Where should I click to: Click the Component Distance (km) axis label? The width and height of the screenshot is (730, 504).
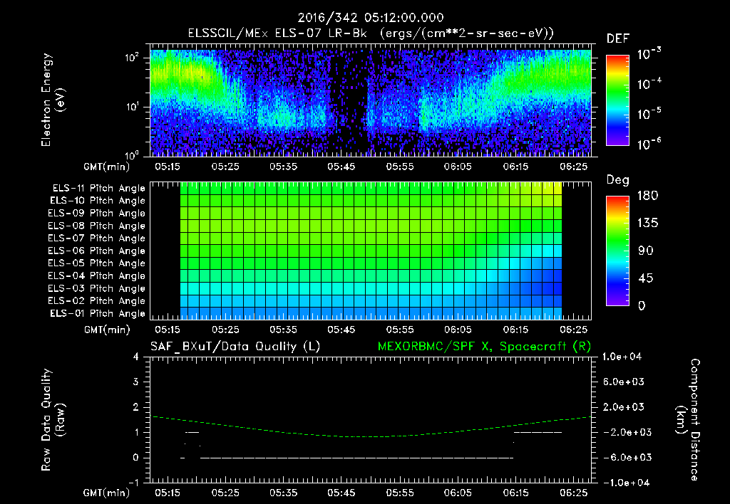688,420
